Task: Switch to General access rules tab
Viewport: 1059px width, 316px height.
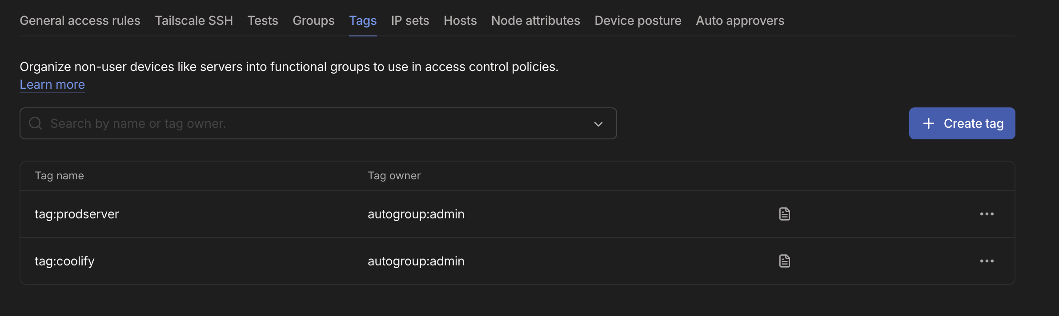Action: tap(80, 20)
